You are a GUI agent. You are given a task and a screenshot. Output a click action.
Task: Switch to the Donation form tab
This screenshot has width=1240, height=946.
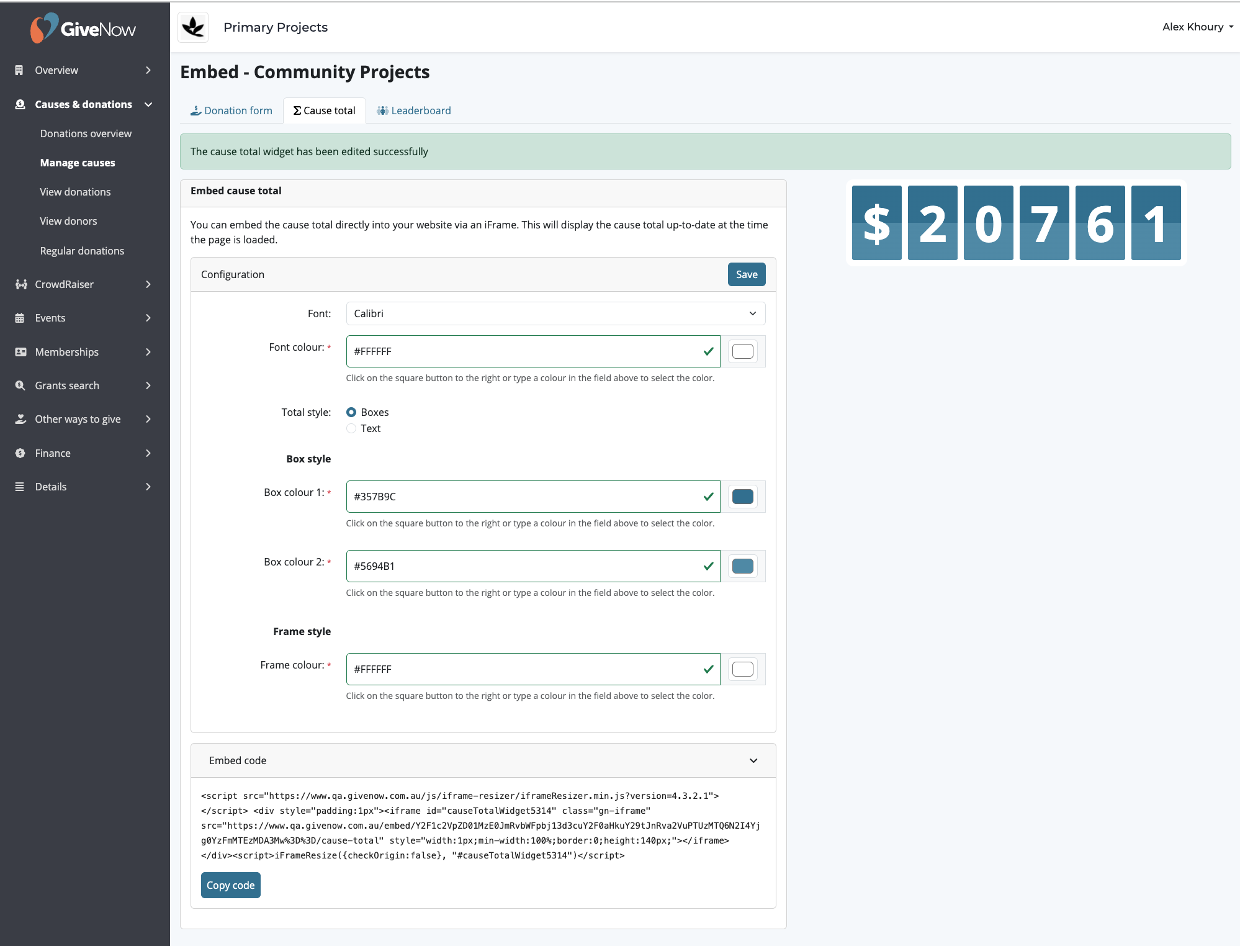(231, 110)
